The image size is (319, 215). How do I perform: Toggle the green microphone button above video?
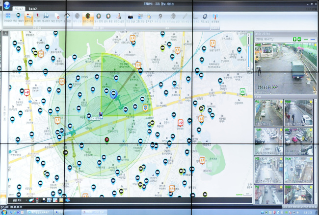[294, 39]
